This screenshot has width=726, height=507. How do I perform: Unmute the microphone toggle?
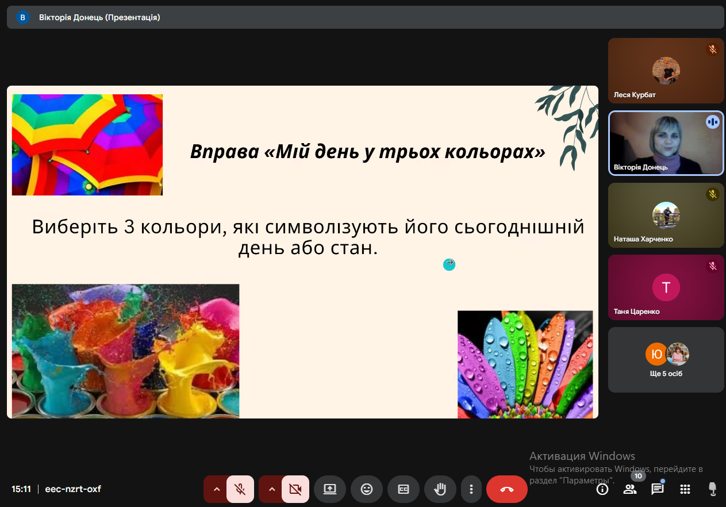point(240,489)
